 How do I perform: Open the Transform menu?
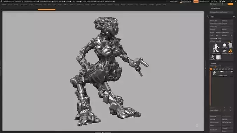coord(143,5)
